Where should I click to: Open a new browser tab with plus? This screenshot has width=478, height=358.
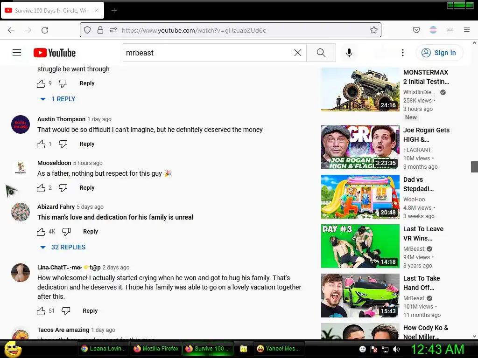pyautogui.click(x=114, y=11)
